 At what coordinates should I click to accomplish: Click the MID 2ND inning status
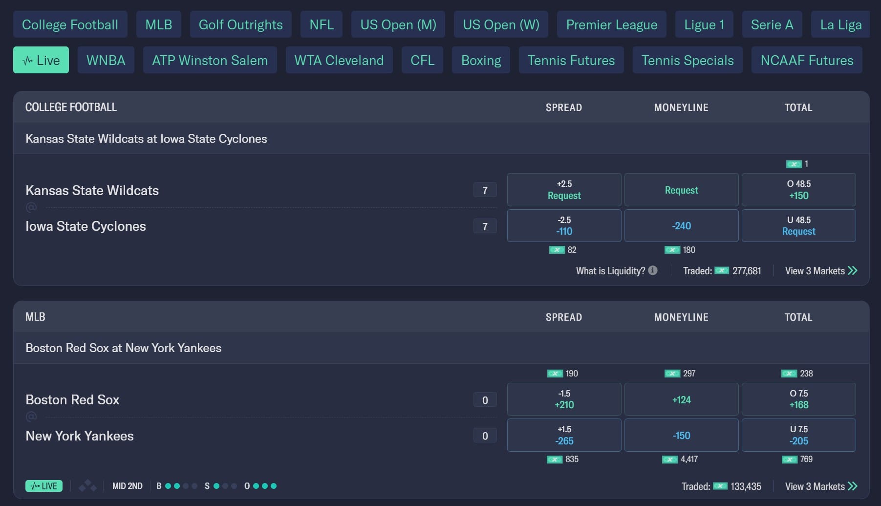128,486
